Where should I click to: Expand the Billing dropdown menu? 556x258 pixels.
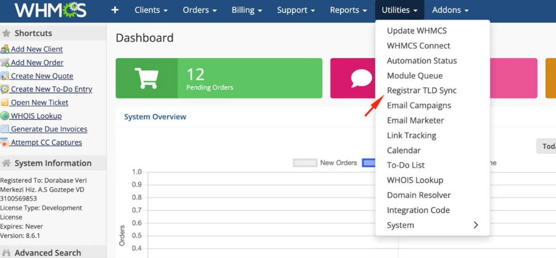pyautogui.click(x=247, y=10)
